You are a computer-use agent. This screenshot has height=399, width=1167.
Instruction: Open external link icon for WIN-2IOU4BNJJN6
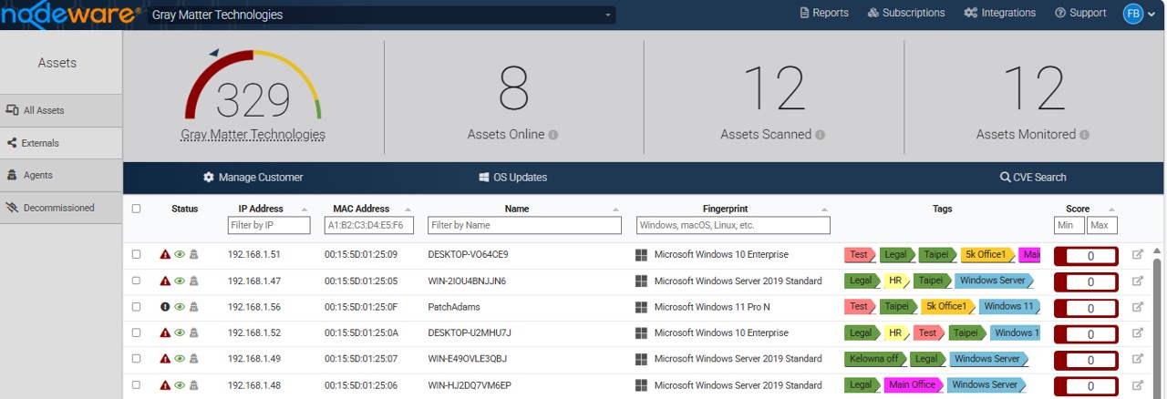coord(1138,281)
